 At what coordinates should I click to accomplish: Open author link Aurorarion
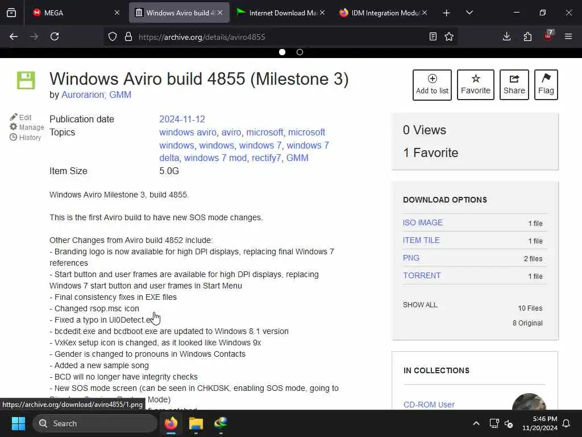click(83, 95)
